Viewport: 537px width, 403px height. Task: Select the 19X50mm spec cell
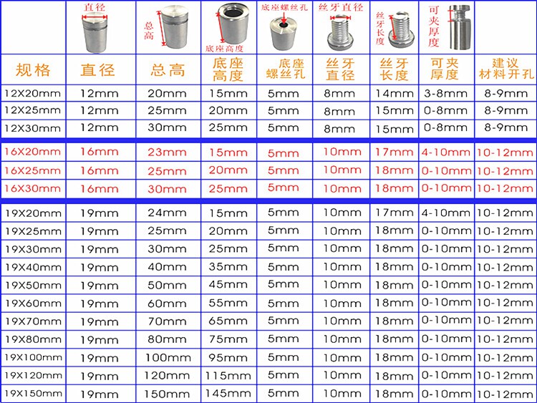coord(34,285)
